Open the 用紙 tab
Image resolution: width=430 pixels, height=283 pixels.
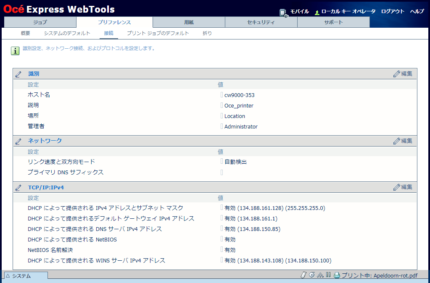(189, 22)
